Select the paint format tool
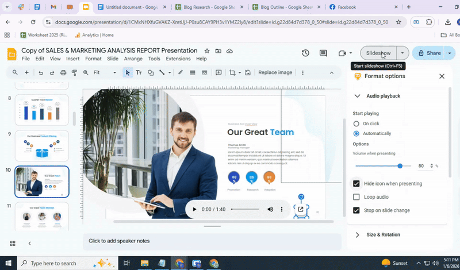Screen dimensions: 460x270 (74, 73)
